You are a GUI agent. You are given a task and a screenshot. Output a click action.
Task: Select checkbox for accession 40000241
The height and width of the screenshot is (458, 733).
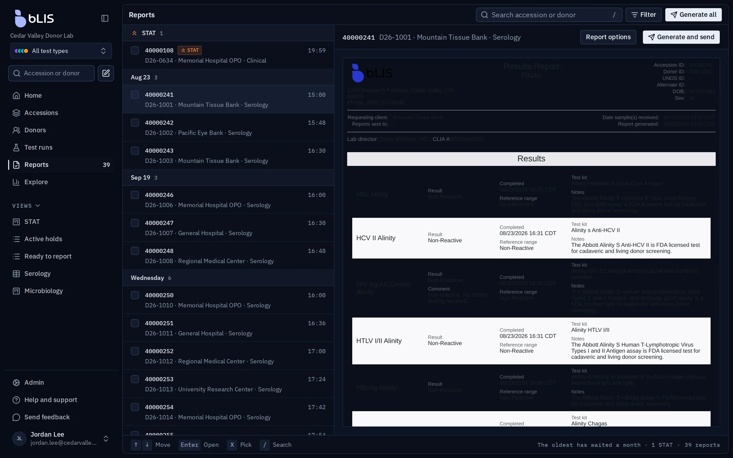click(135, 94)
